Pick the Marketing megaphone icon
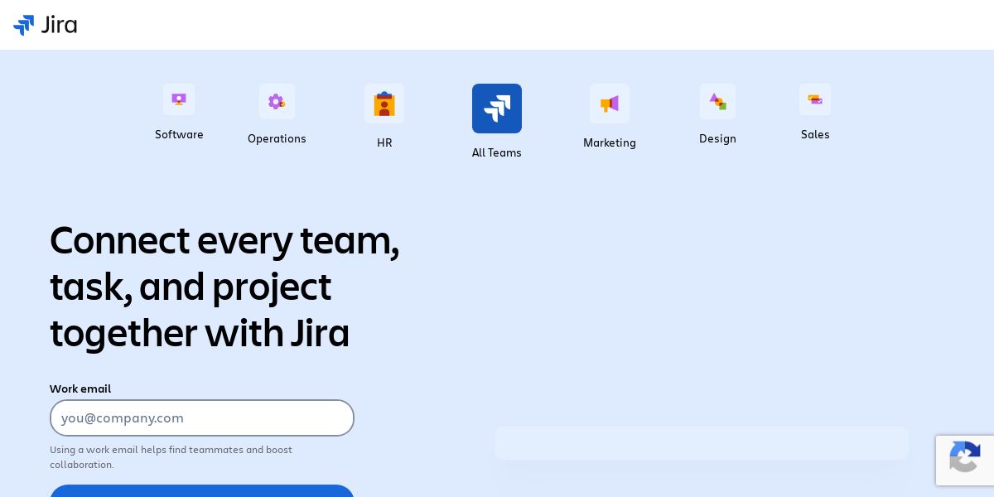This screenshot has width=994, height=497. click(610, 104)
